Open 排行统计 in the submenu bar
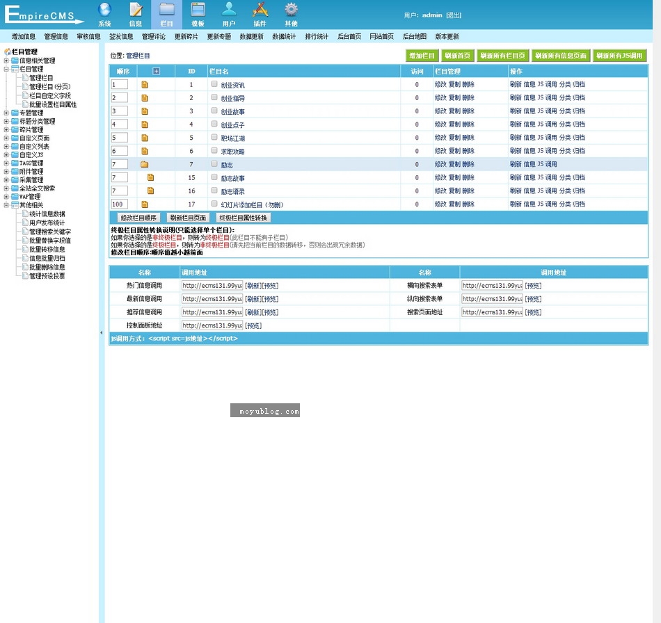Viewport: 661px width, 623px height. click(317, 37)
